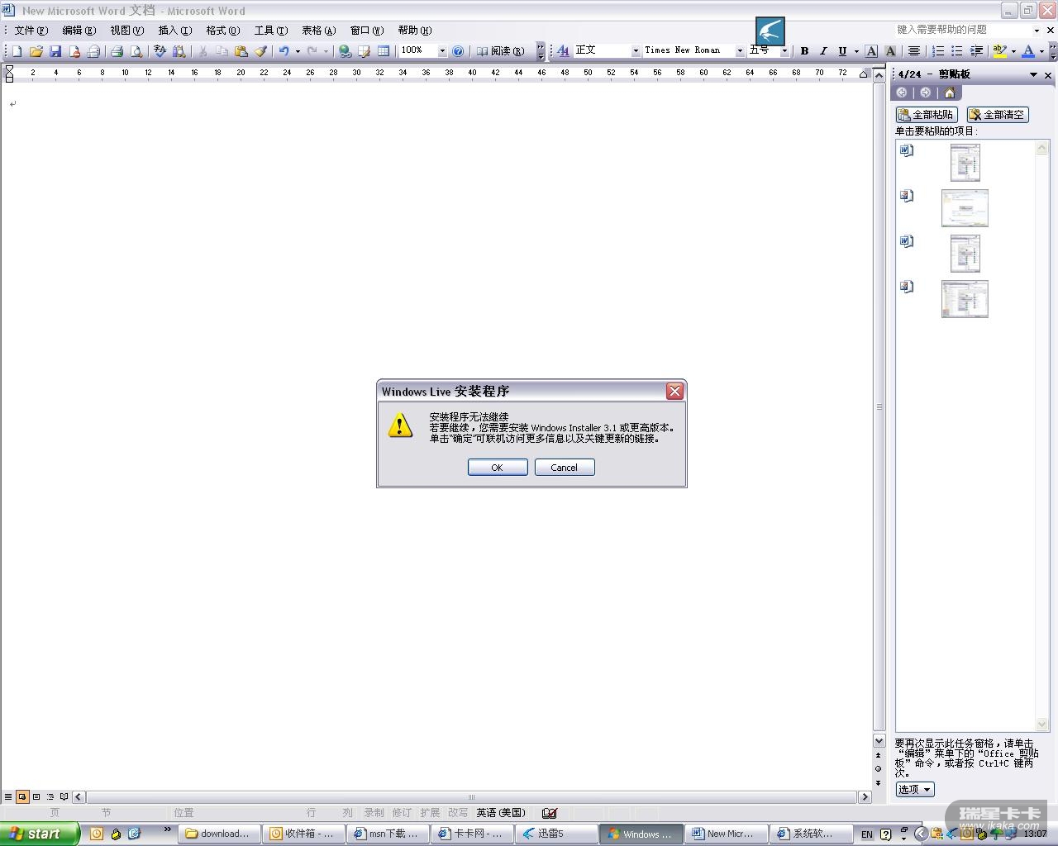
Task: Open the 编辑 (Edit) menu
Action: (x=79, y=31)
